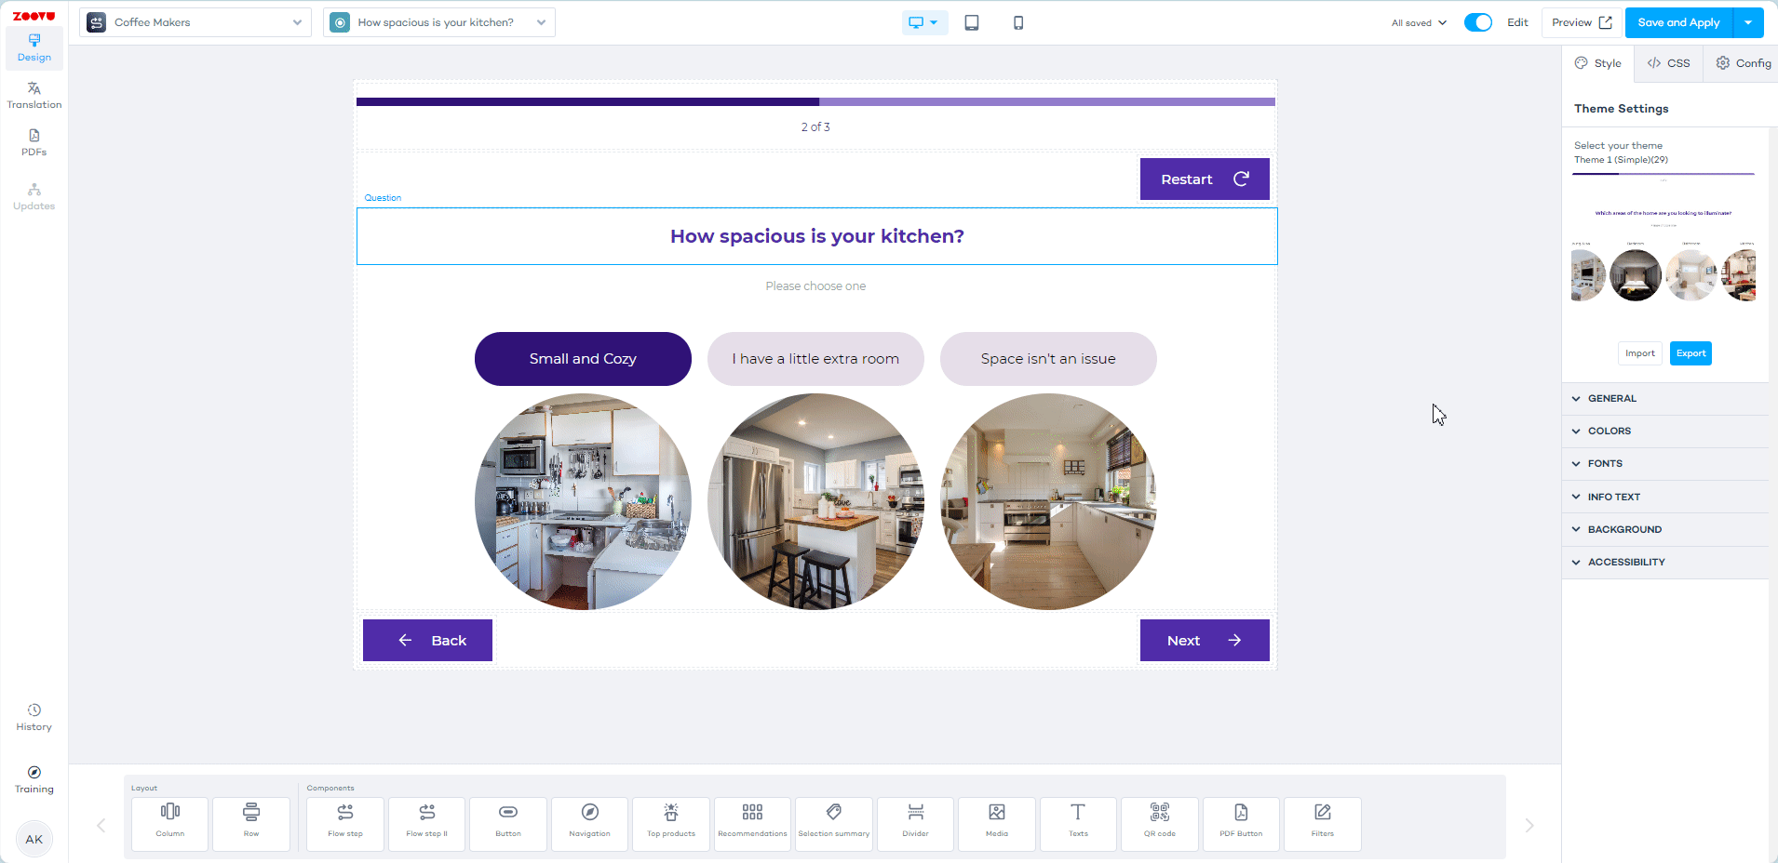Switch to the CSS tab

tap(1668, 63)
